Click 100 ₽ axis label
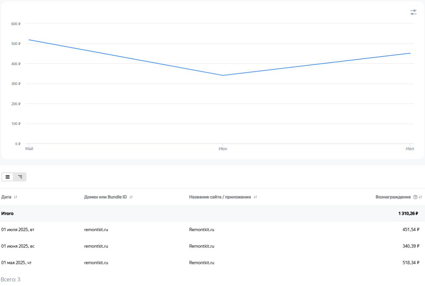 16,124
